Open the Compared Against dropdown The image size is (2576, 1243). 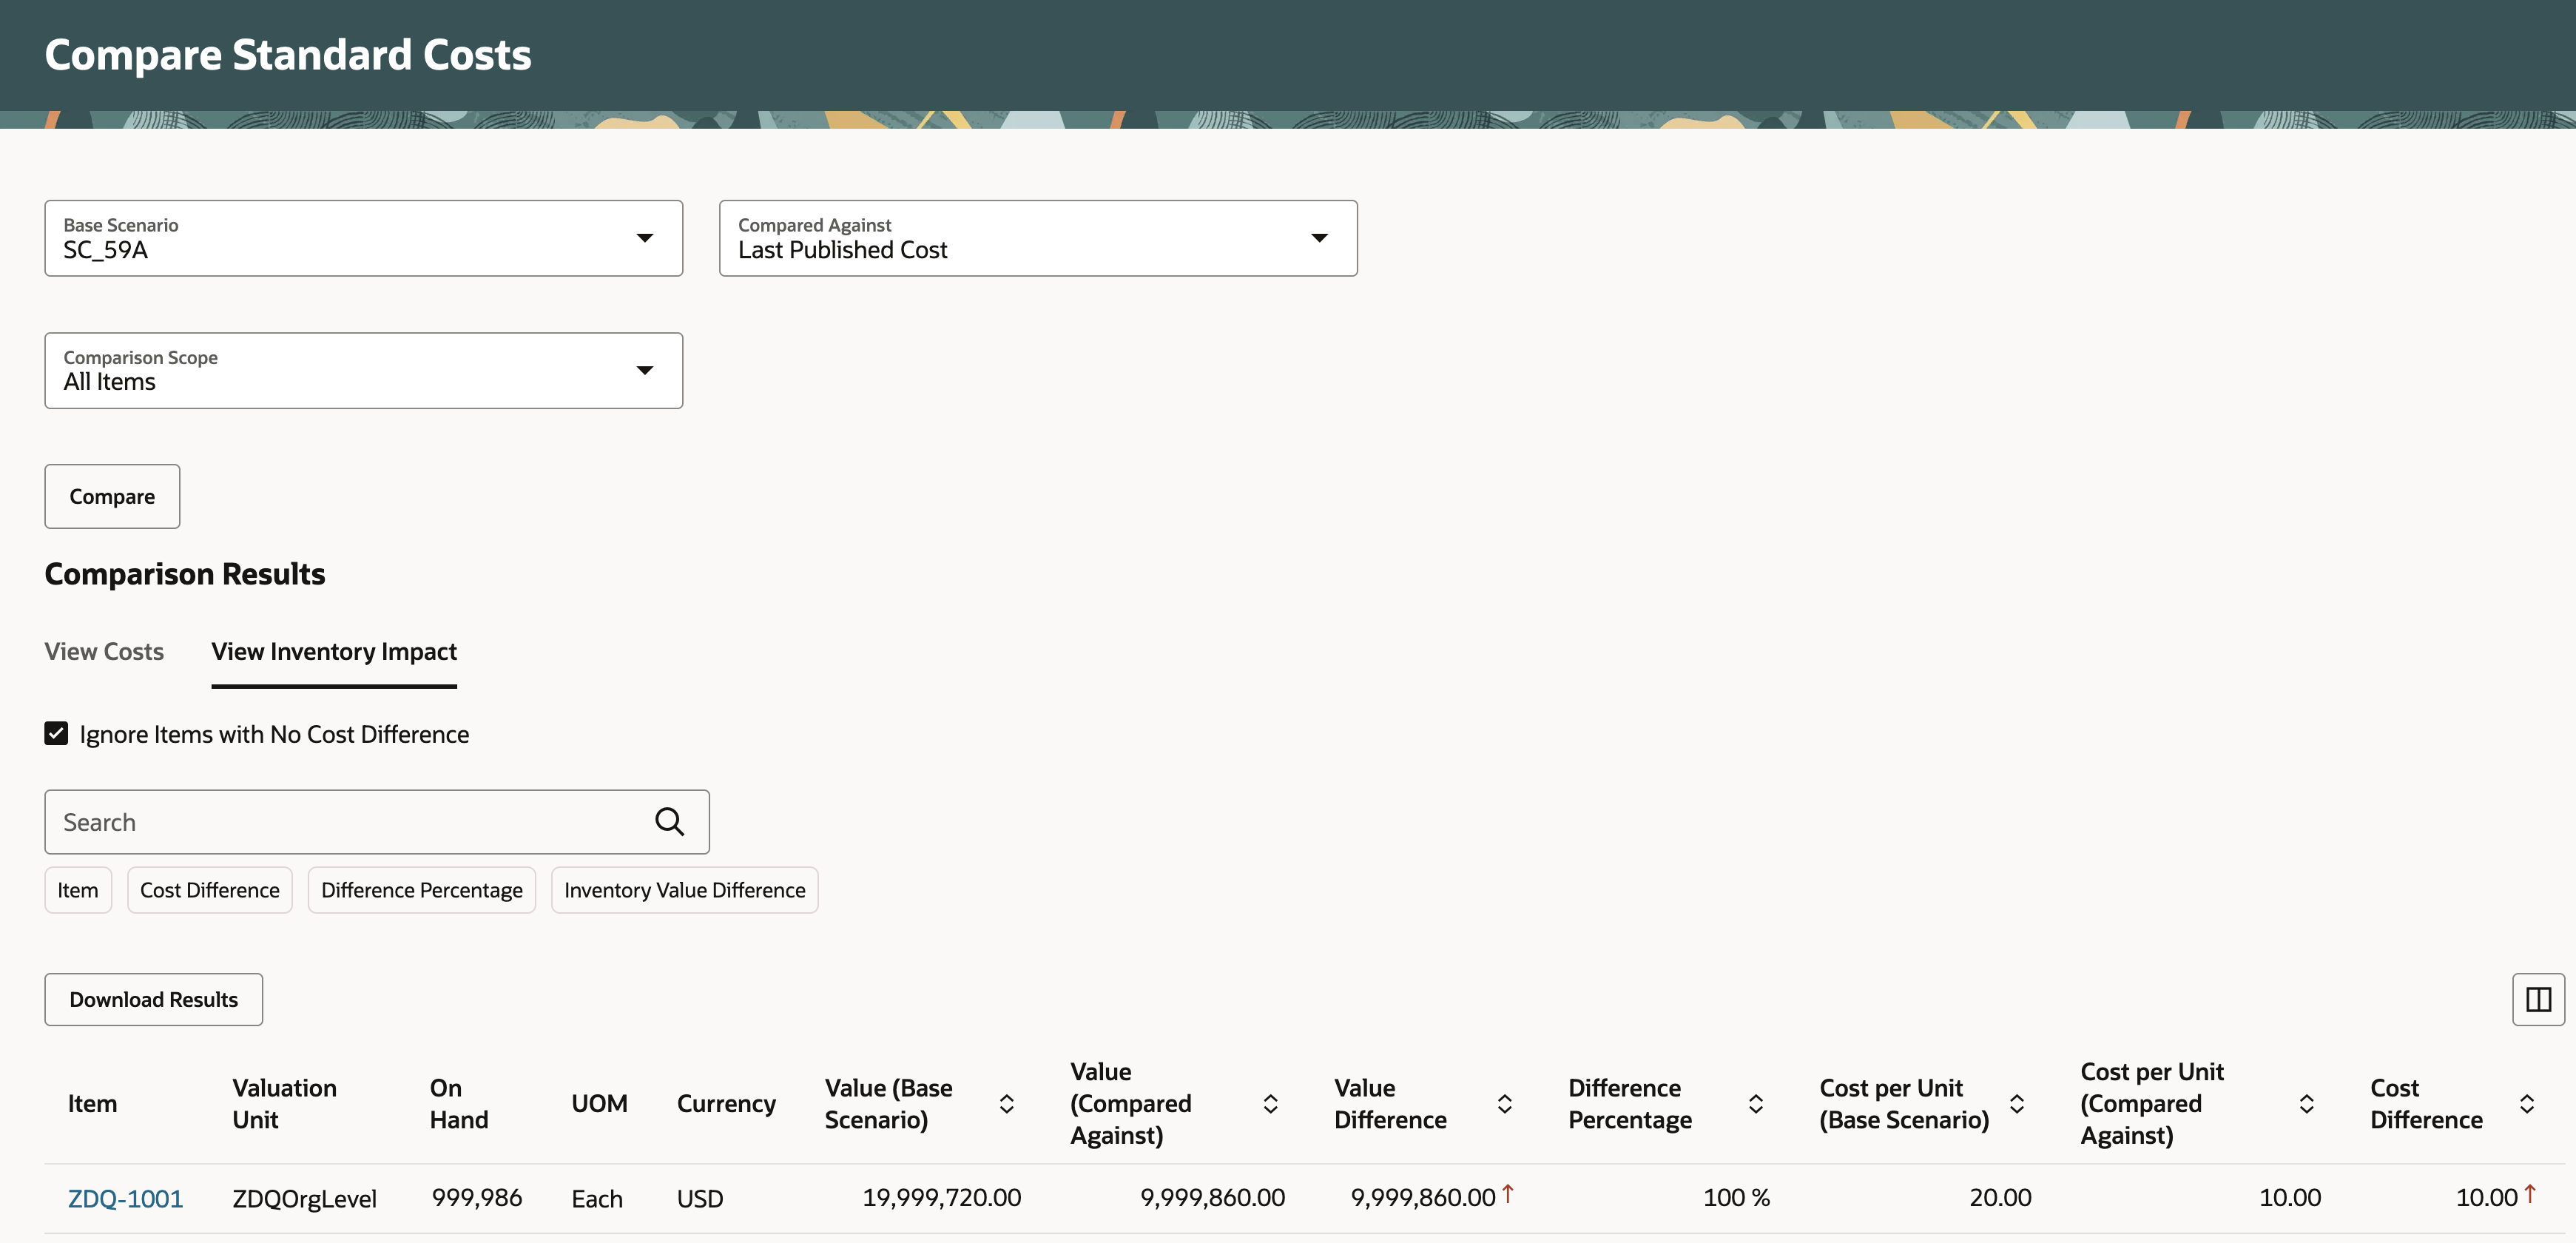(x=1319, y=238)
